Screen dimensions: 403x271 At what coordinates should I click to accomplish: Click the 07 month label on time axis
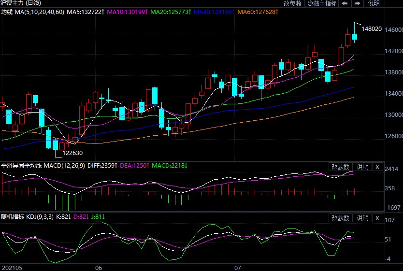pos(237,267)
